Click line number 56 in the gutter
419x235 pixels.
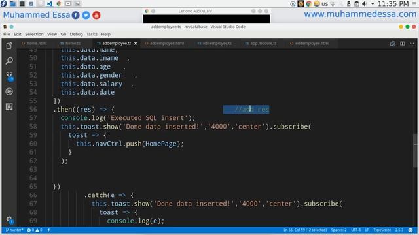pos(33,109)
